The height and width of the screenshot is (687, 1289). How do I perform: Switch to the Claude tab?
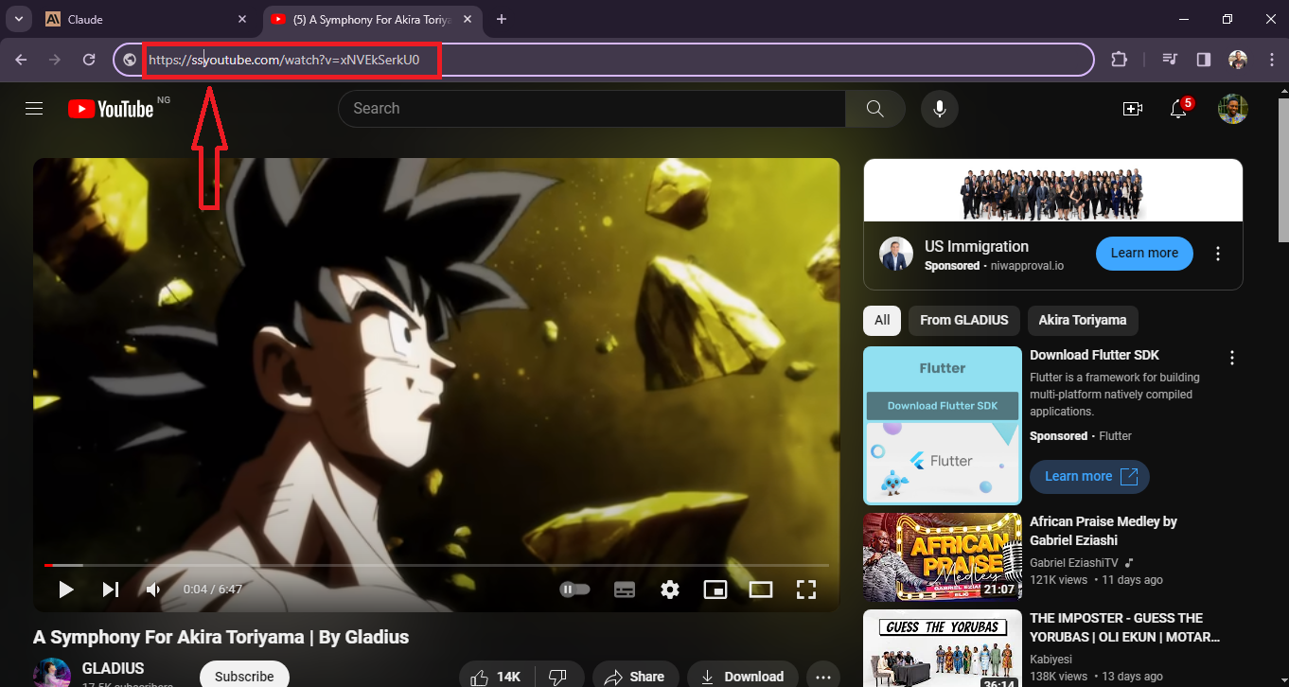tap(147, 19)
